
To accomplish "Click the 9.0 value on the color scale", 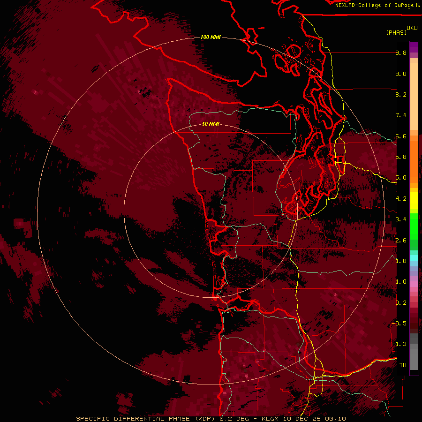I will click(401, 74).
